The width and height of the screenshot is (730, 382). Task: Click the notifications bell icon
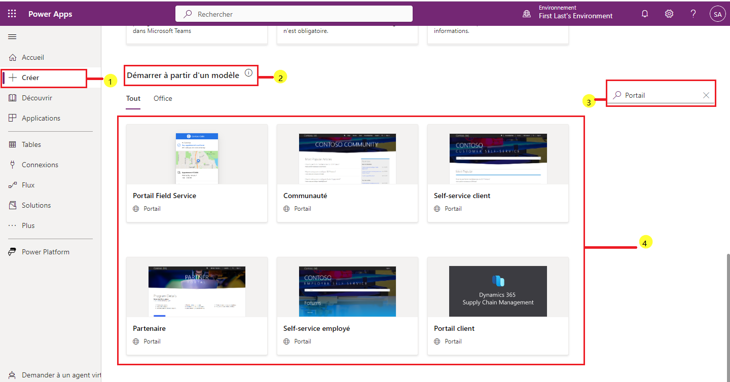(x=645, y=14)
